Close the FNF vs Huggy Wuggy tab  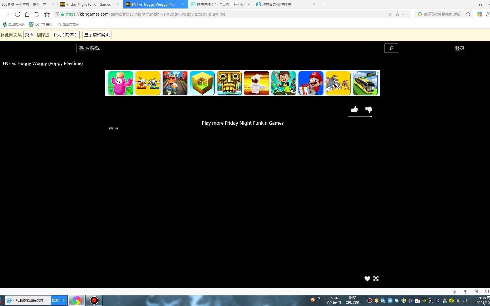183,4
